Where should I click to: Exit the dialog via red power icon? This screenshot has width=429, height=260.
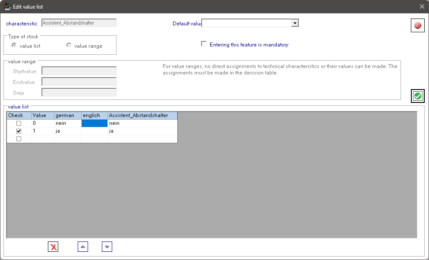[x=417, y=25]
